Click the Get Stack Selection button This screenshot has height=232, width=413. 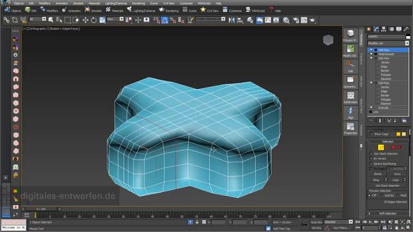(x=388, y=186)
